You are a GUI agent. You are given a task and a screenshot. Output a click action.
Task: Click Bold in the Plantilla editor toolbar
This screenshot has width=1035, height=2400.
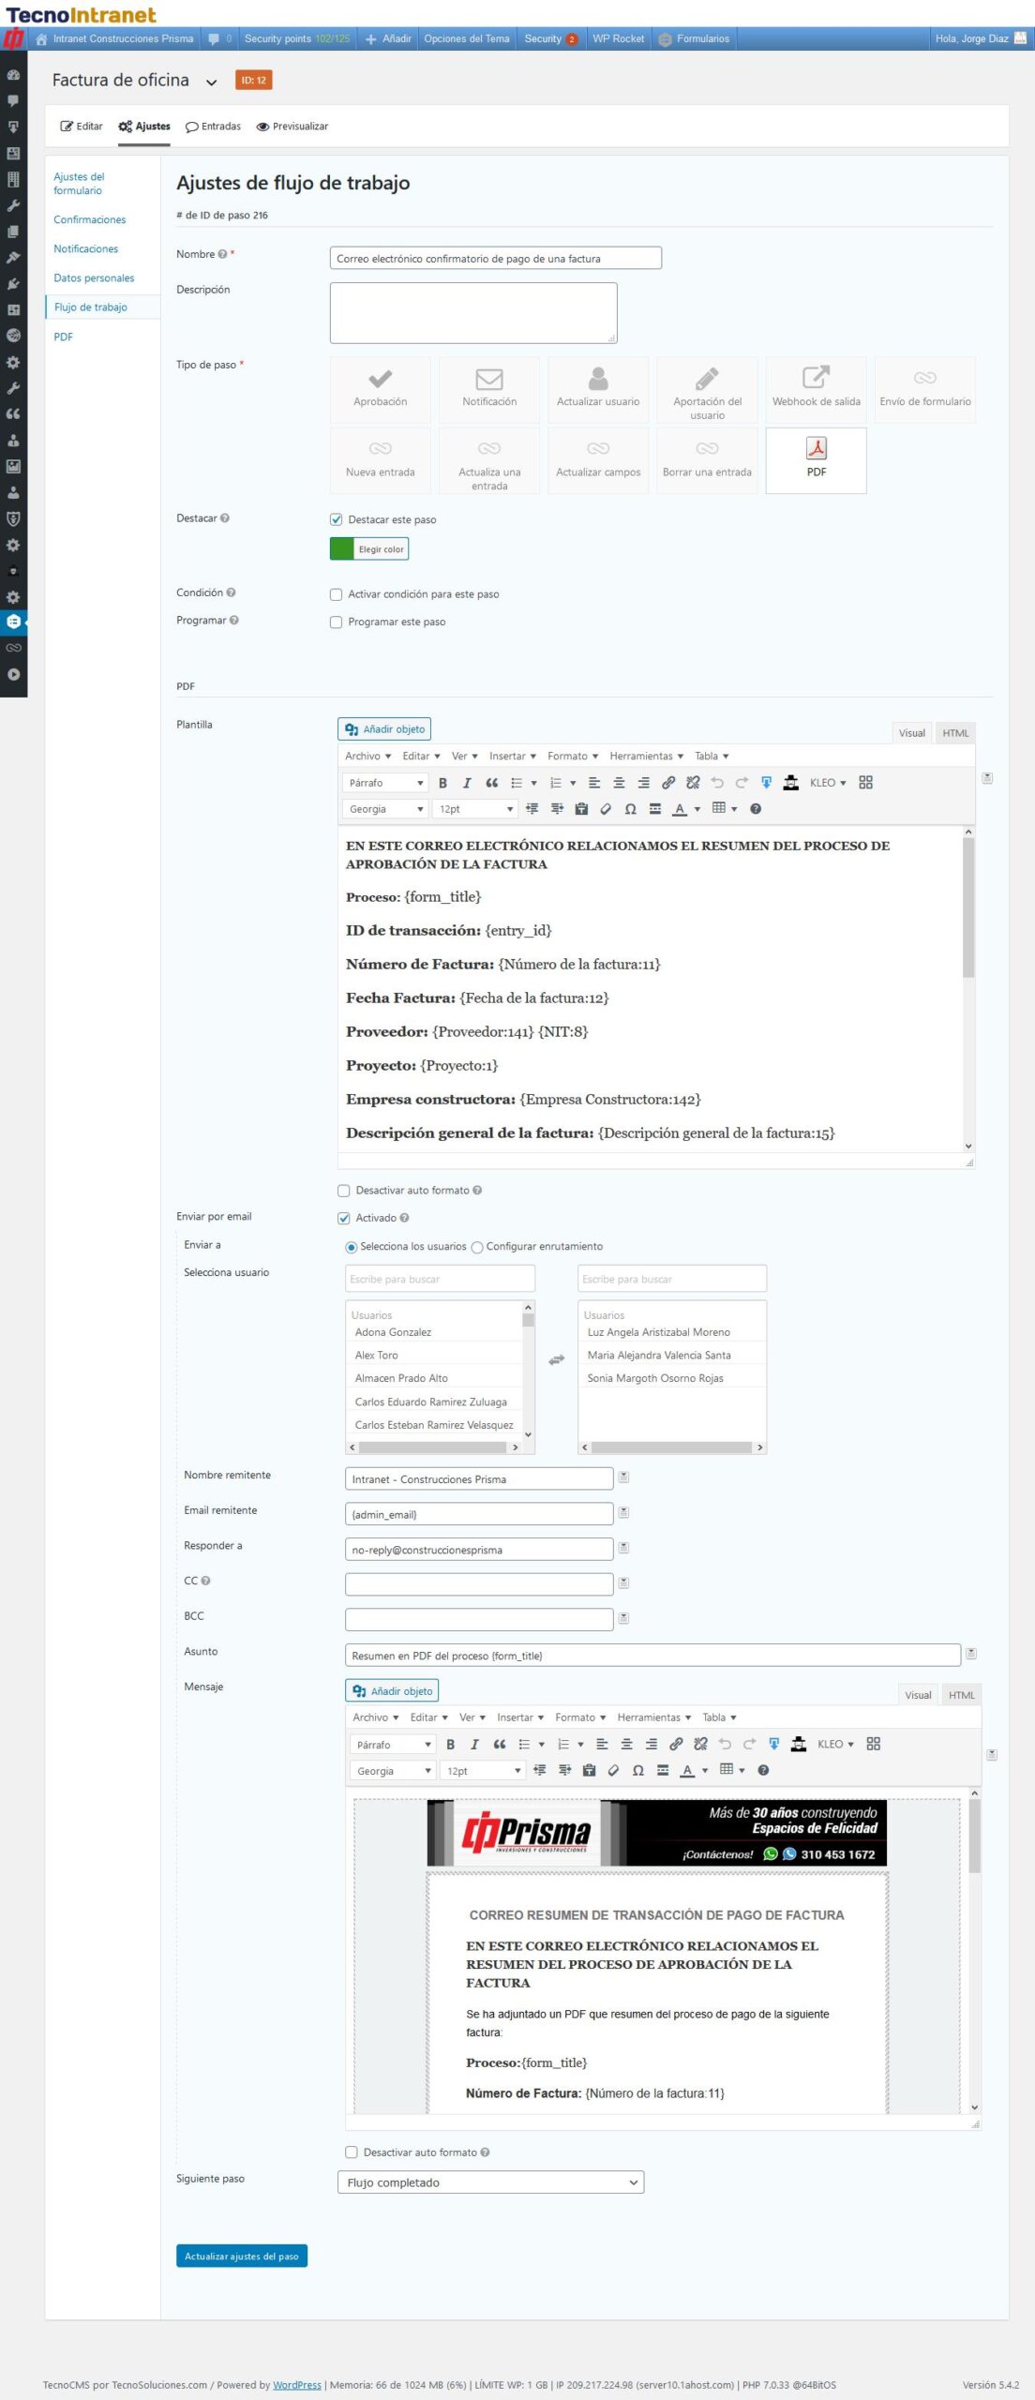(442, 783)
